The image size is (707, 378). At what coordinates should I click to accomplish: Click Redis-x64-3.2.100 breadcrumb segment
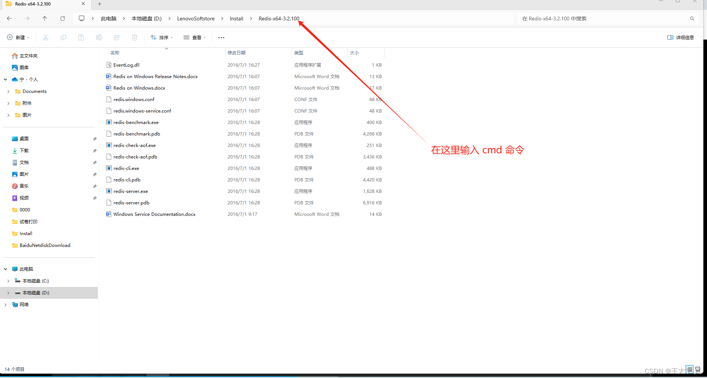279,19
